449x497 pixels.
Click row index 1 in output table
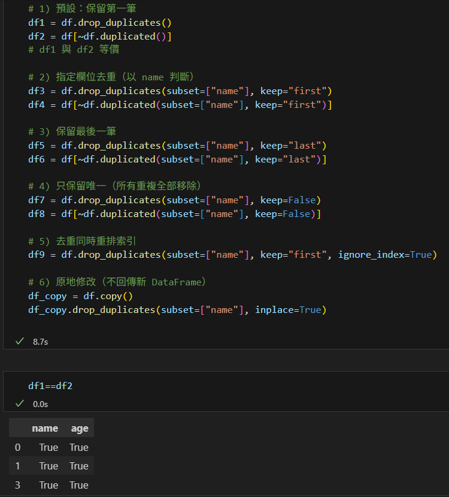click(18, 466)
